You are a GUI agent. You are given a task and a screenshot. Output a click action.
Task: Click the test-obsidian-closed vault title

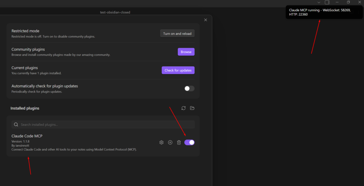point(115,12)
